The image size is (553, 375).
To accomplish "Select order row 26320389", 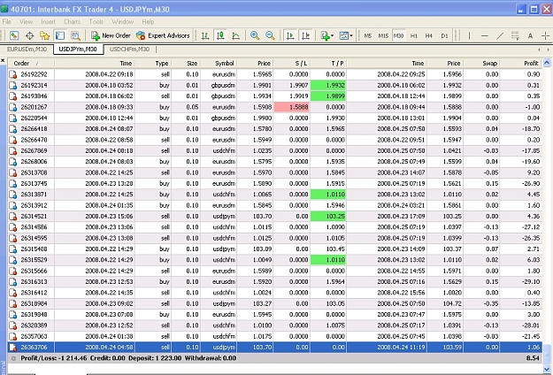I will tap(275, 325).
